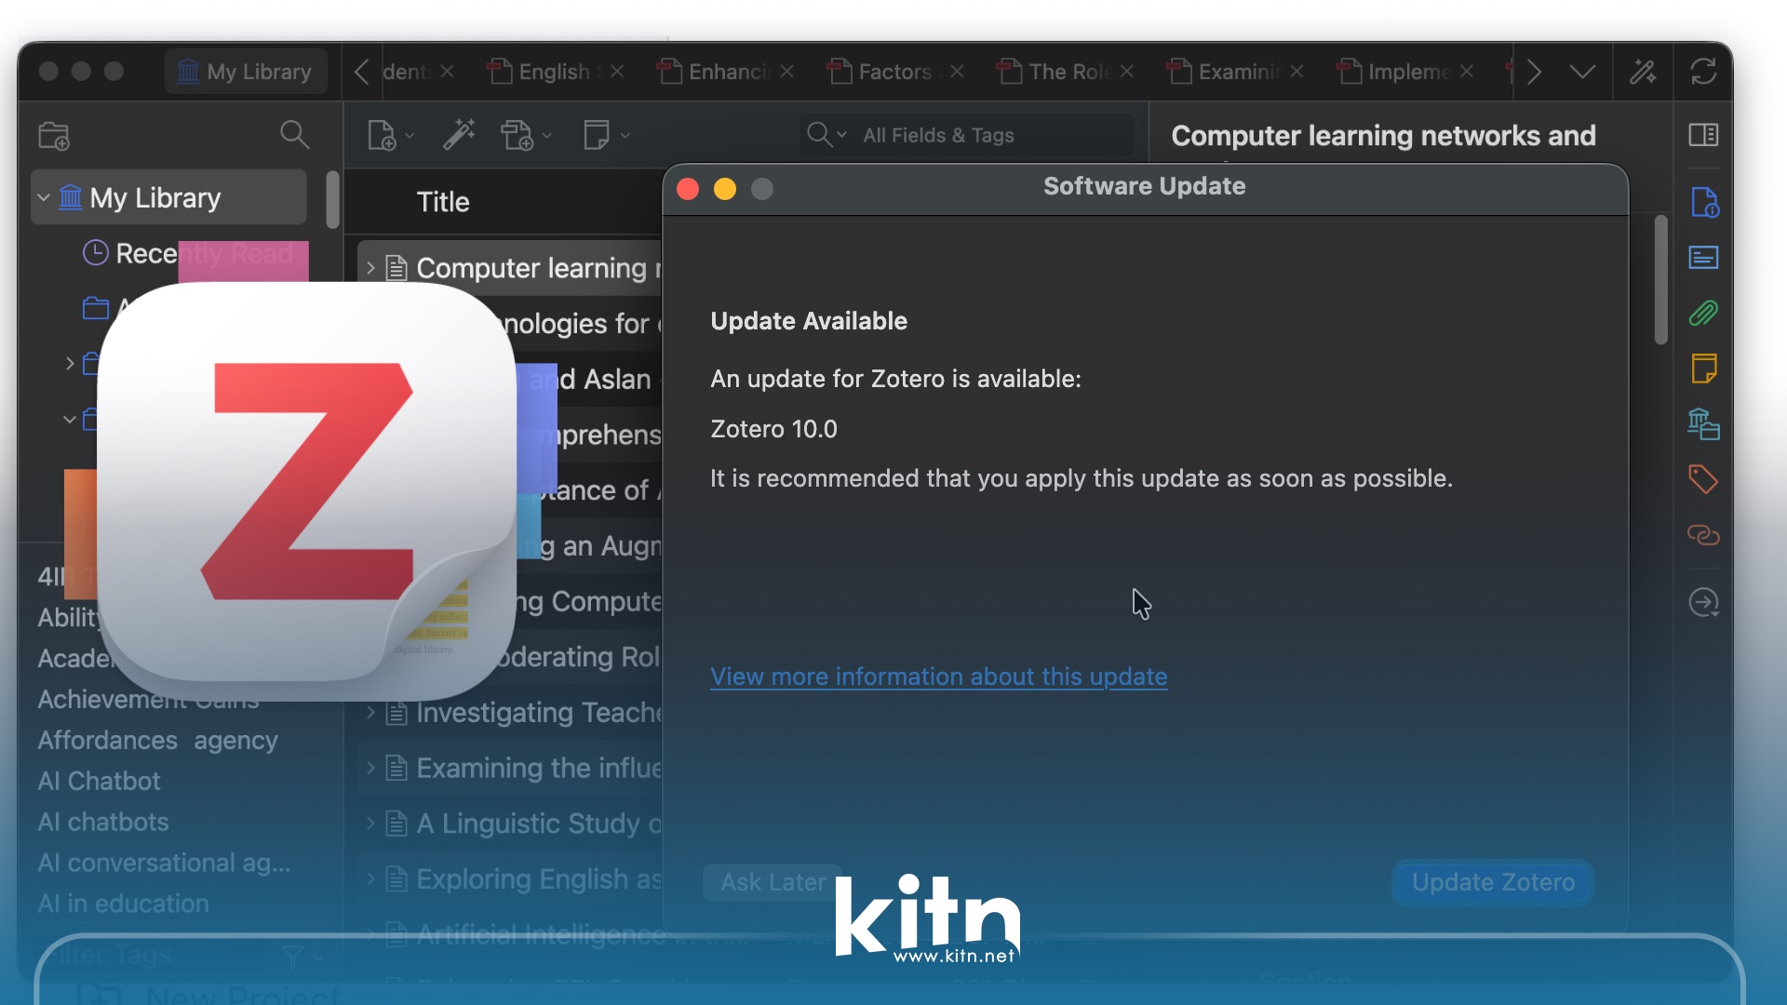Create a new collection in the left pane
The height and width of the screenshot is (1005, 1787).
(54, 136)
